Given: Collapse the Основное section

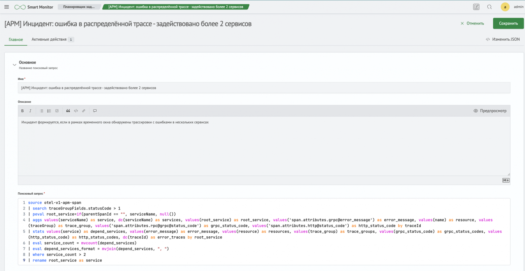Looking at the screenshot, I should (14, 65).
